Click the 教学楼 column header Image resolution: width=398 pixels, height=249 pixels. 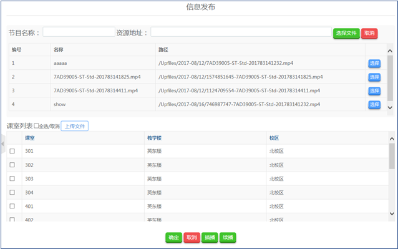(x=154, y=138)
